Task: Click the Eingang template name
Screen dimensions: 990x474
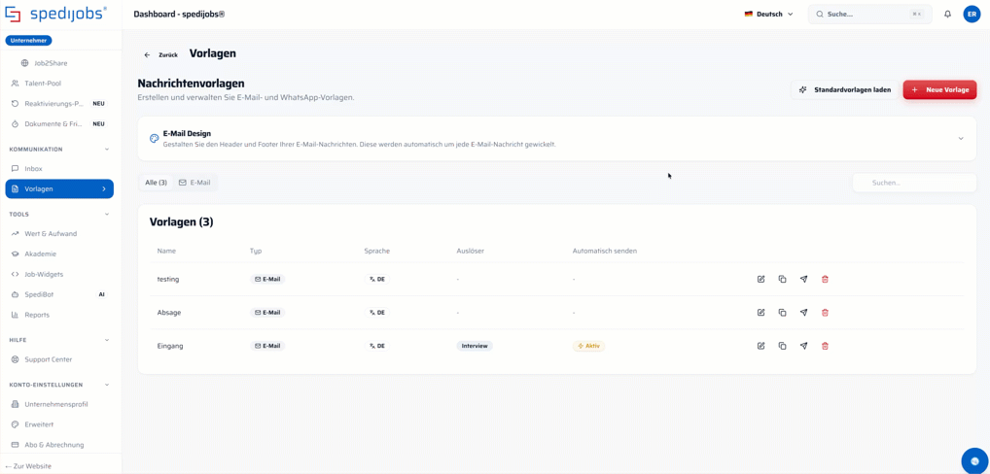Action: coord(170,346)
